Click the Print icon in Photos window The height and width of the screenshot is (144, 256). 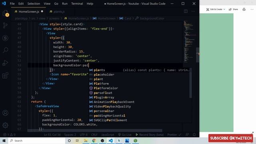click(x=244, y=9)
